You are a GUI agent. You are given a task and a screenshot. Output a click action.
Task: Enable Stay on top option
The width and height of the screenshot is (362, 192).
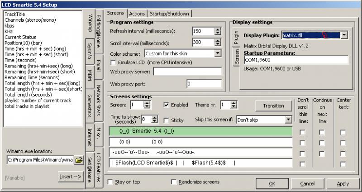111,182
